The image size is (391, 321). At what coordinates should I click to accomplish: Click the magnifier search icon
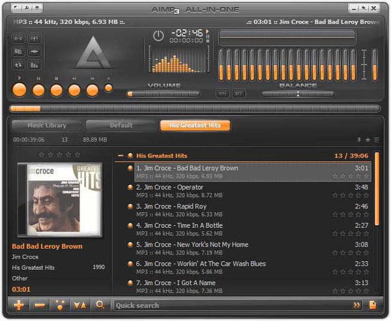pyautogui.click(x=100, y=305)
